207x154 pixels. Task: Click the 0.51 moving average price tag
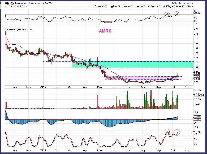click(197, 79)
